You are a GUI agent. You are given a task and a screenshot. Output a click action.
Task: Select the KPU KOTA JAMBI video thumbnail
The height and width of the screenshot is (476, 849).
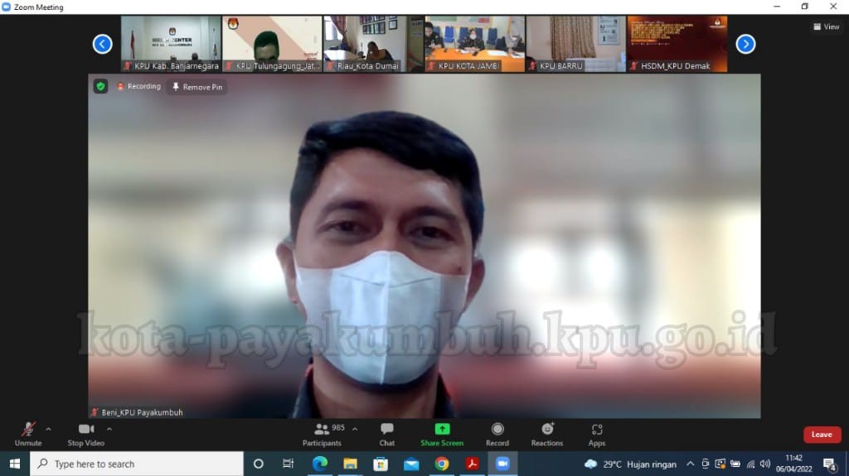[474, 44]
